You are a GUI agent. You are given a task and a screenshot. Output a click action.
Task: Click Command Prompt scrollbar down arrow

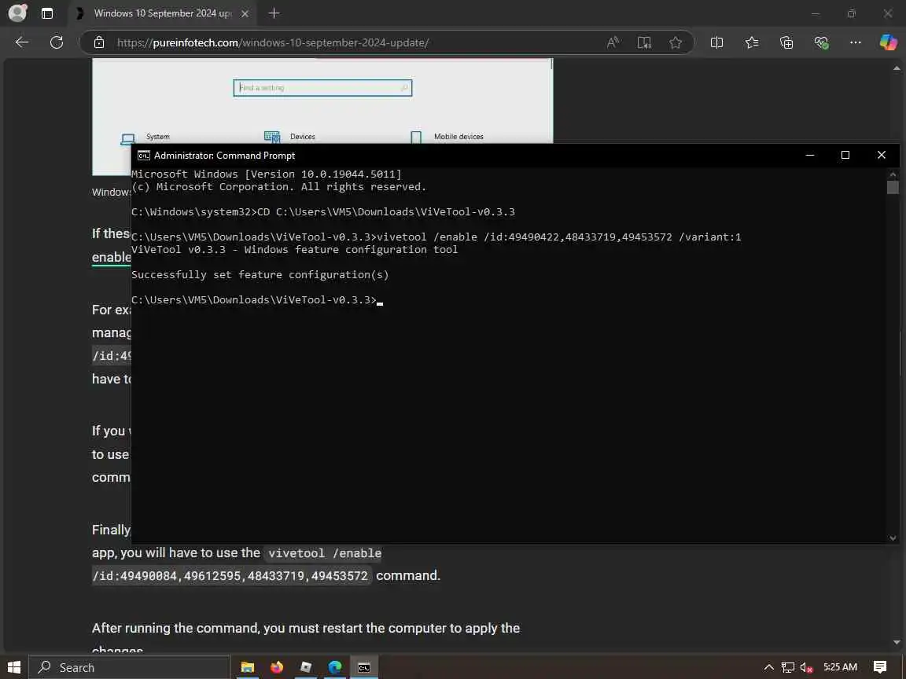893,538
